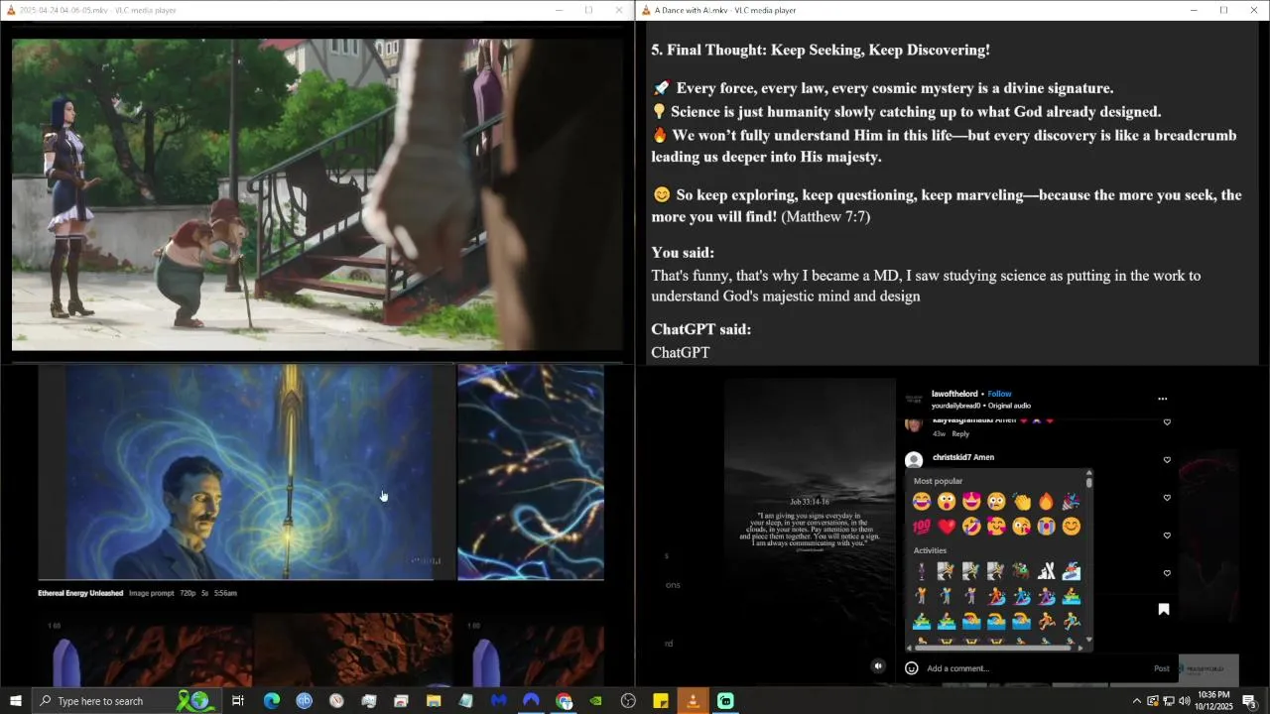This screenshot has height=714, width=1270.
Task: Pick the party popper emoji
Action: [x=1071, y=502]
